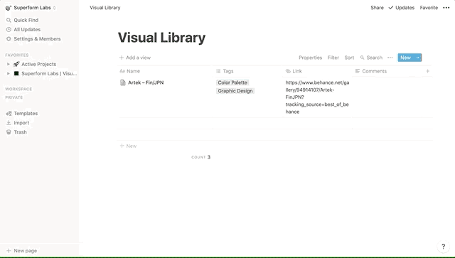Open the behance.net link in Link column
Screen dimensions: 455x258
tap(317, 97)
